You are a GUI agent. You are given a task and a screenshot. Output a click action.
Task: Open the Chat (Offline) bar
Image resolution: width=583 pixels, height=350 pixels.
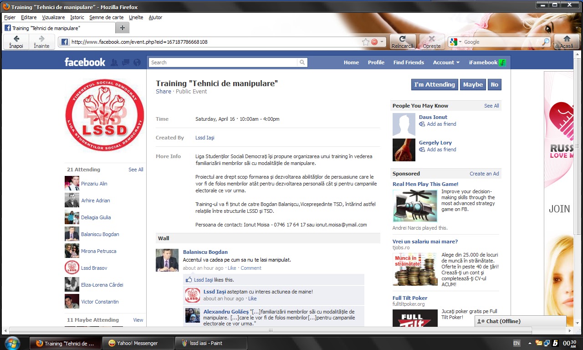click(520, 321)
